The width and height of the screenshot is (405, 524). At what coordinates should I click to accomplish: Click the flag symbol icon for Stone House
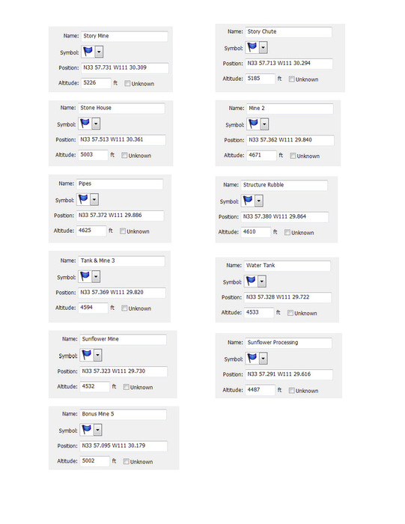[85, 124]
